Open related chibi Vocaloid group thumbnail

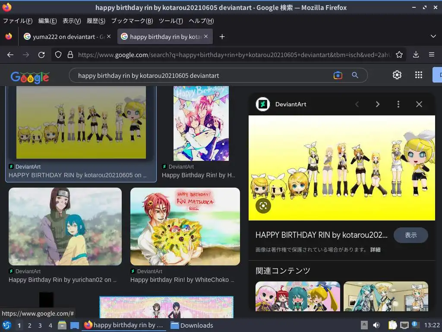pos(298,296)
